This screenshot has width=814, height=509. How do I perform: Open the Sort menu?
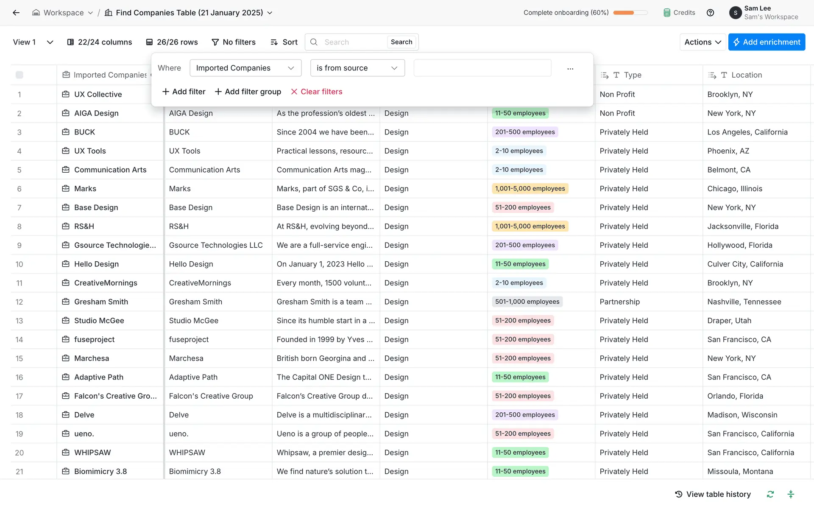tap(284, 42)
